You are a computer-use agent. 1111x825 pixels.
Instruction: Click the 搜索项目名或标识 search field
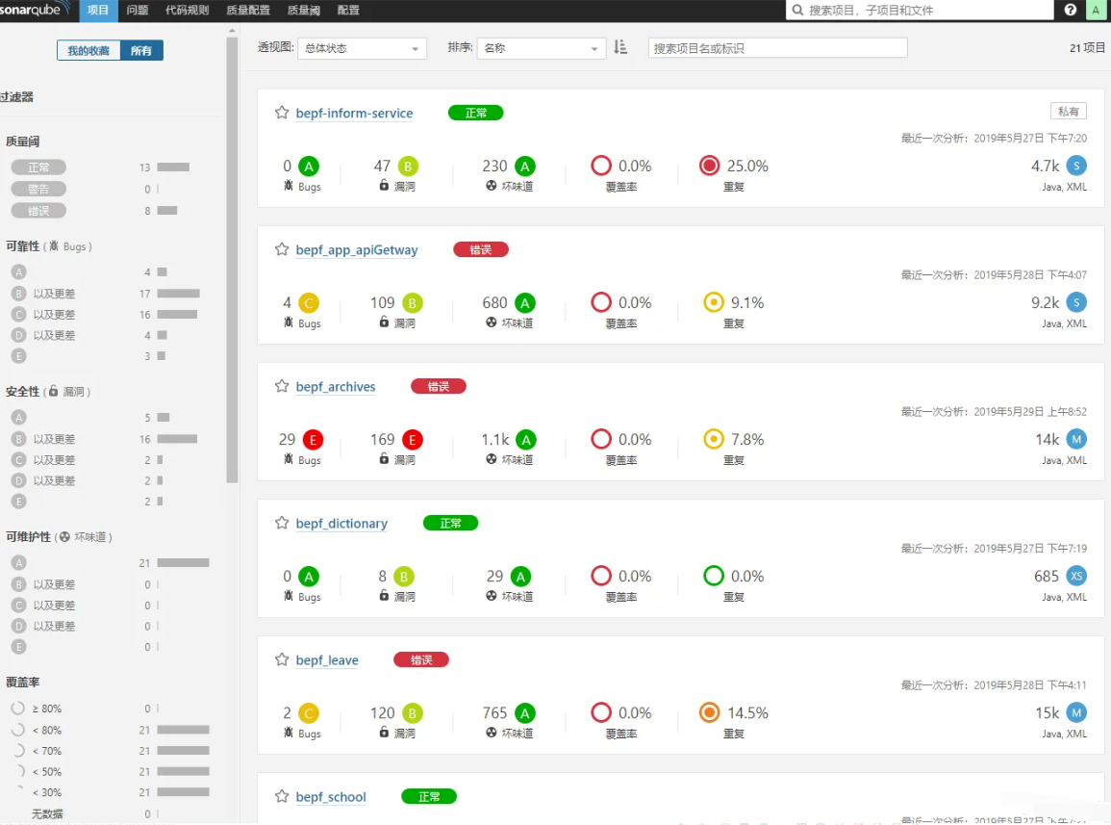(777, 48)
